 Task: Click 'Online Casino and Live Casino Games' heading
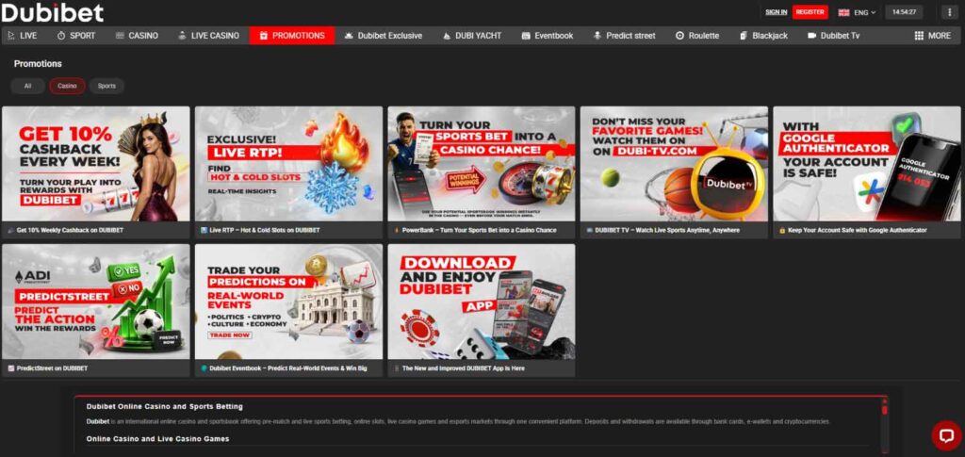click(x=157, y=438)
